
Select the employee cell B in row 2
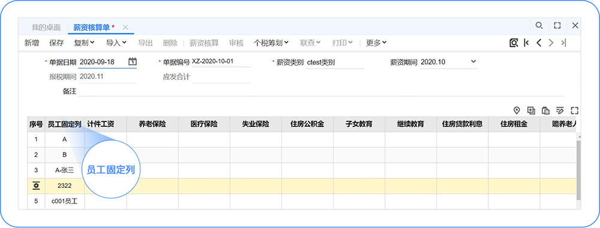pos(65,155)
